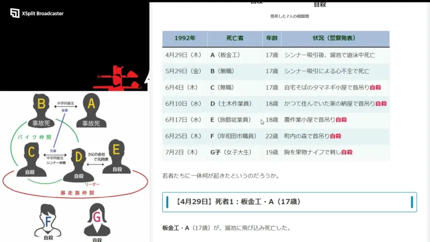Click the status 町内の森で首吊り自殺

[313, 136]
